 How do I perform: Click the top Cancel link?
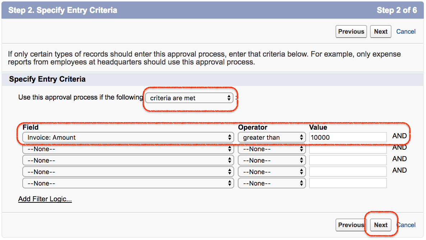click(x=406, y=32)
